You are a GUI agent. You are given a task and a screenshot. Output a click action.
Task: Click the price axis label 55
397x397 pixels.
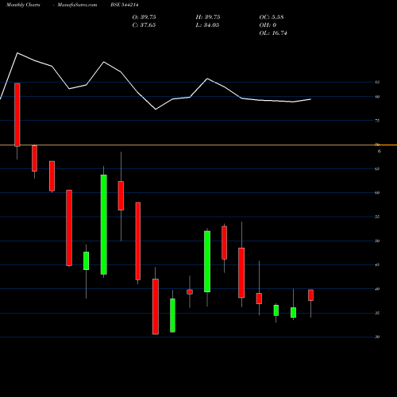[x=377, y=217]
